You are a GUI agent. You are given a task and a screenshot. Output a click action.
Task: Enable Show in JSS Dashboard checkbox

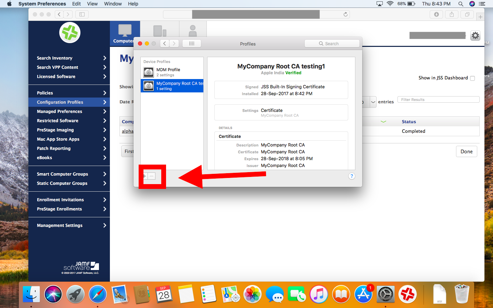(472, 78)
